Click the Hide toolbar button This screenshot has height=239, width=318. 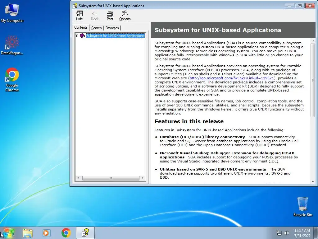tap(79, 16)
